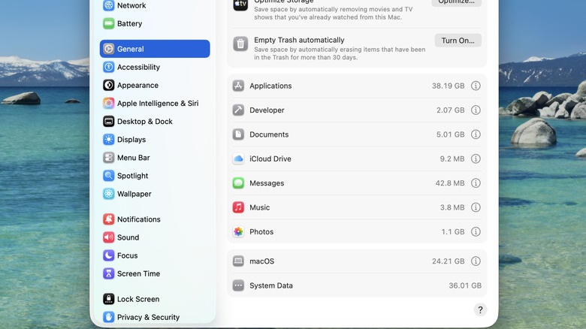Click the 2.07 GB Developer size
Viewport: 586px width, 329px height.
pyautogui.click(x=450, y=110)
